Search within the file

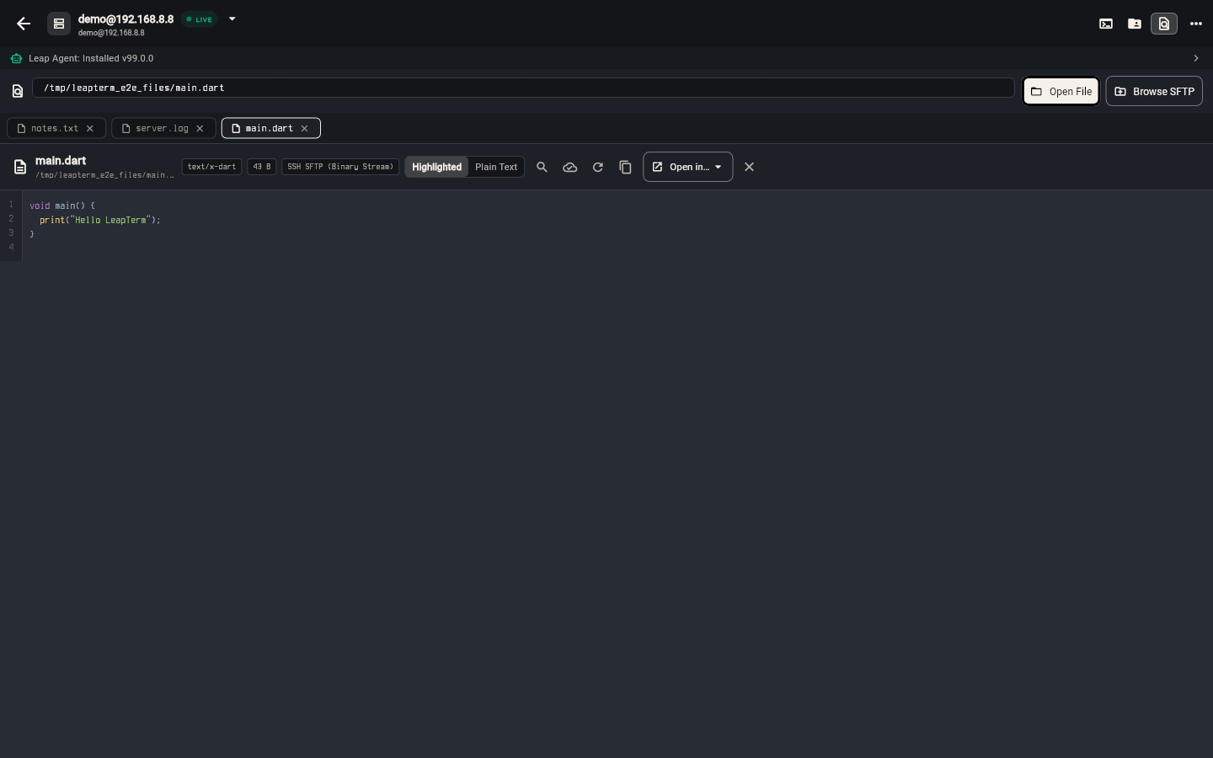click(542, 167)
